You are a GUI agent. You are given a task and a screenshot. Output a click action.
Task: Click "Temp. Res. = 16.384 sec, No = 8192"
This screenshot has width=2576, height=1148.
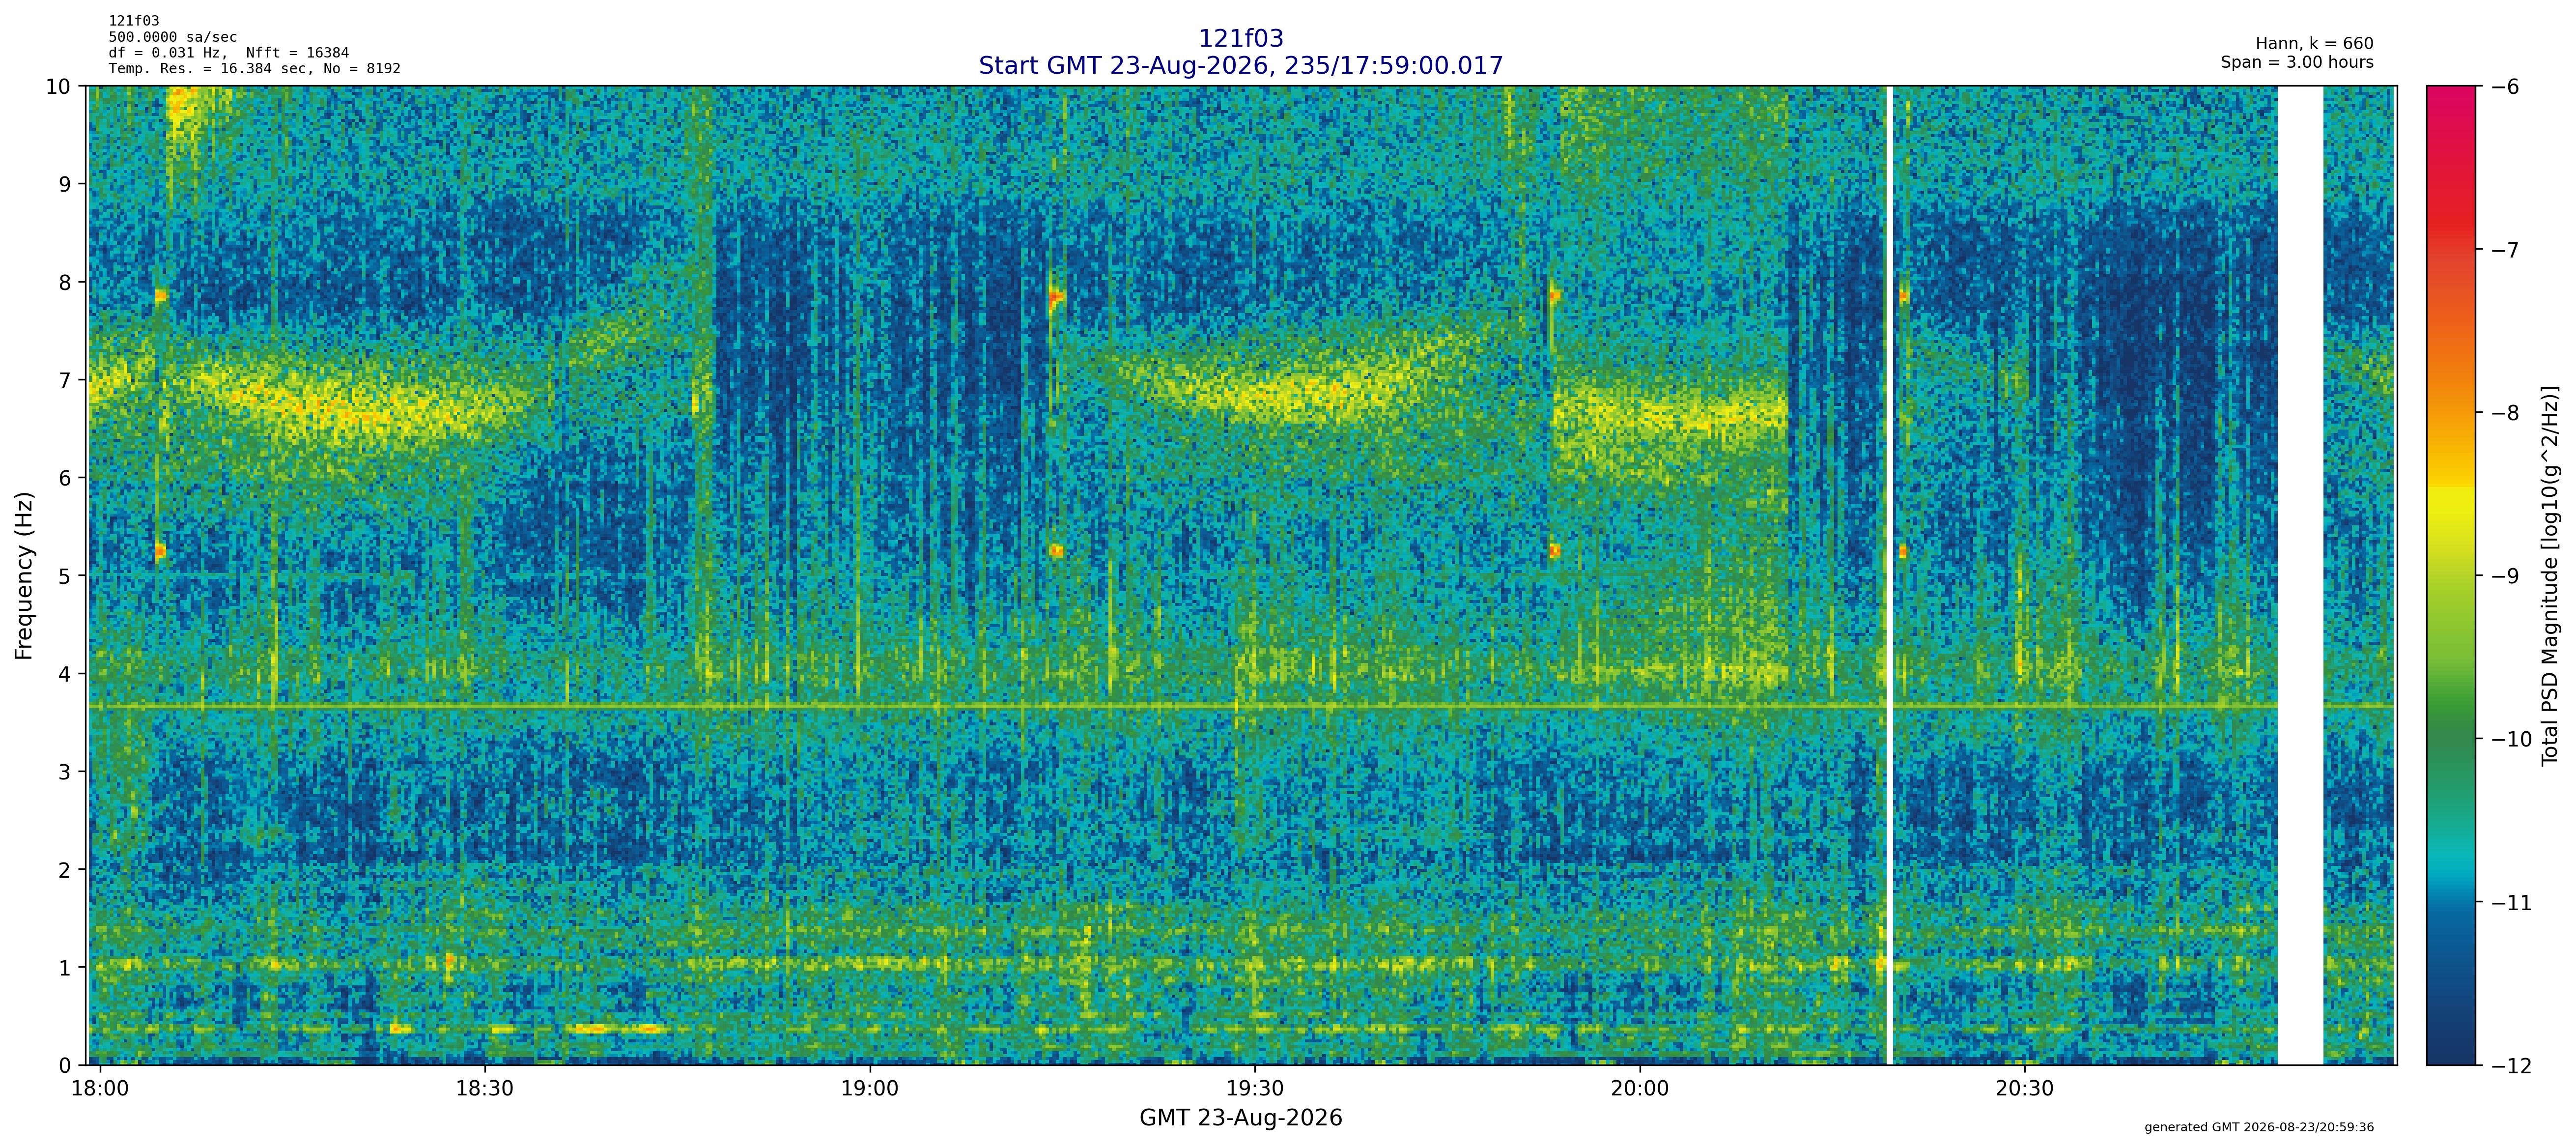[255, 69]
